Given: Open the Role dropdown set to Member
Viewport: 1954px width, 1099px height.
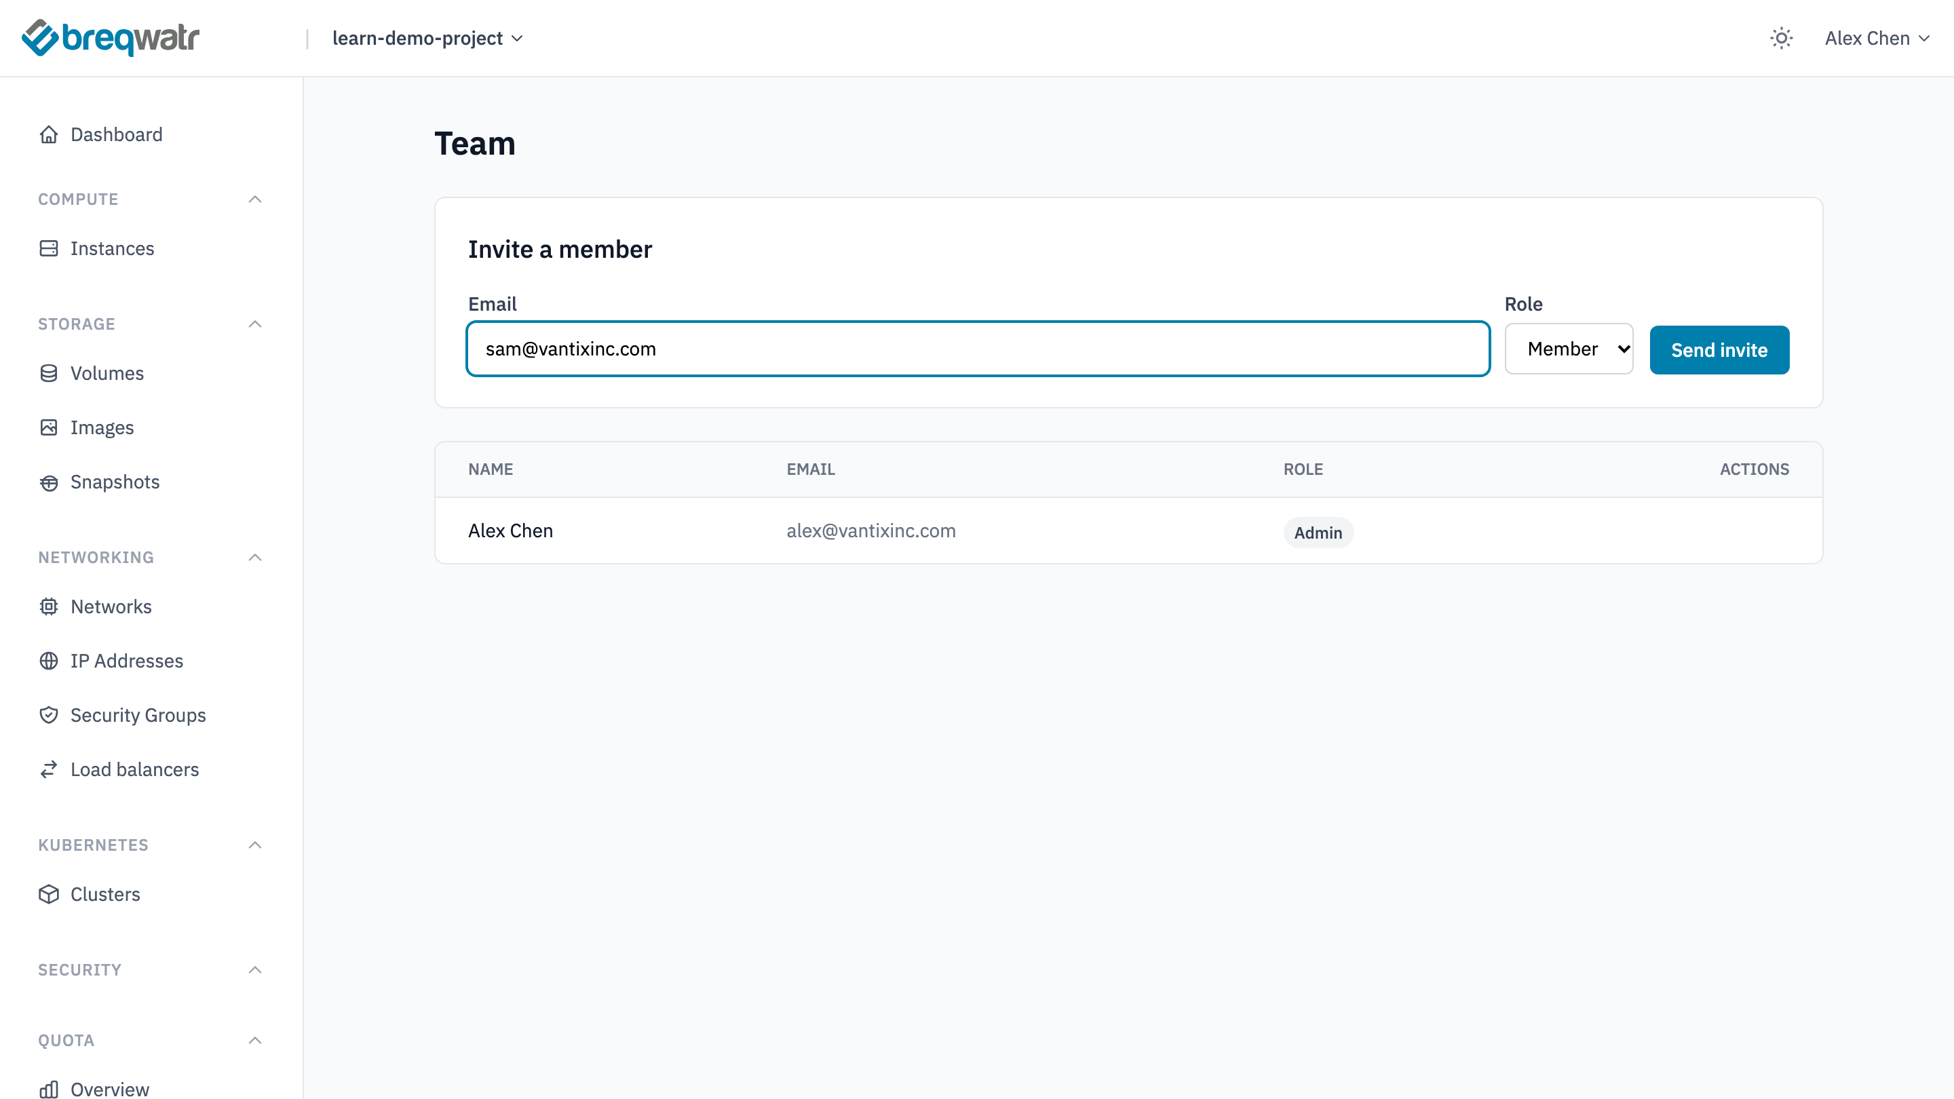Looking at the screenshot, I should pos(1569,349).
